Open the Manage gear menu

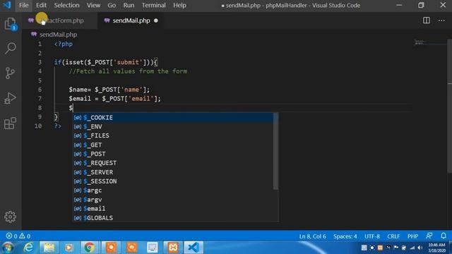click(x=11, y=217)
